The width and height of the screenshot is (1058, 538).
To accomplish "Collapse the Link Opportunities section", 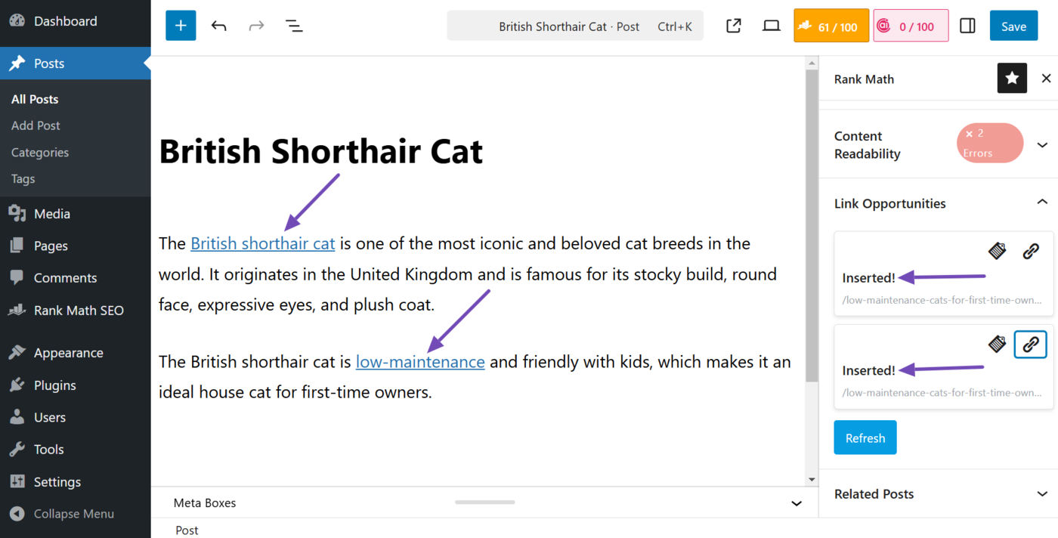I will [1042, 201].
